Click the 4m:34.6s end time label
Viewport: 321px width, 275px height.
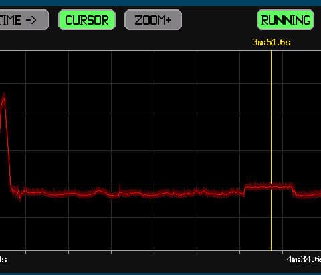point(304,259)
